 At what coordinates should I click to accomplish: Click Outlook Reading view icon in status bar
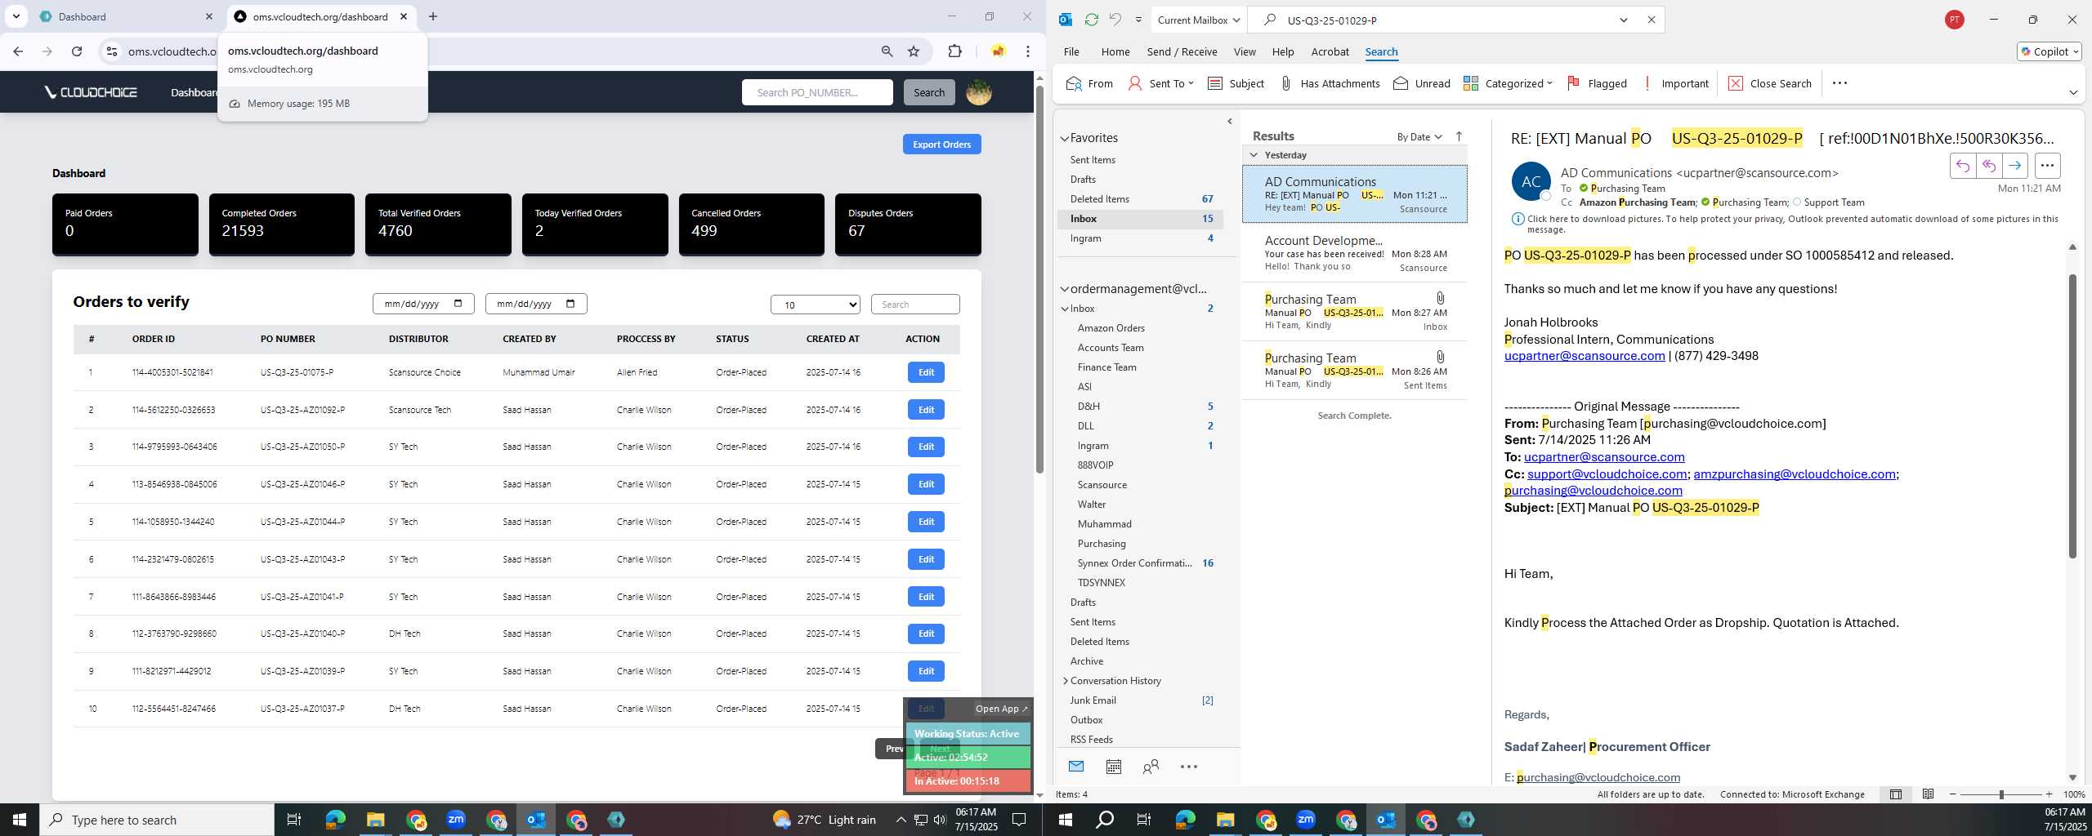point(1928,794)
